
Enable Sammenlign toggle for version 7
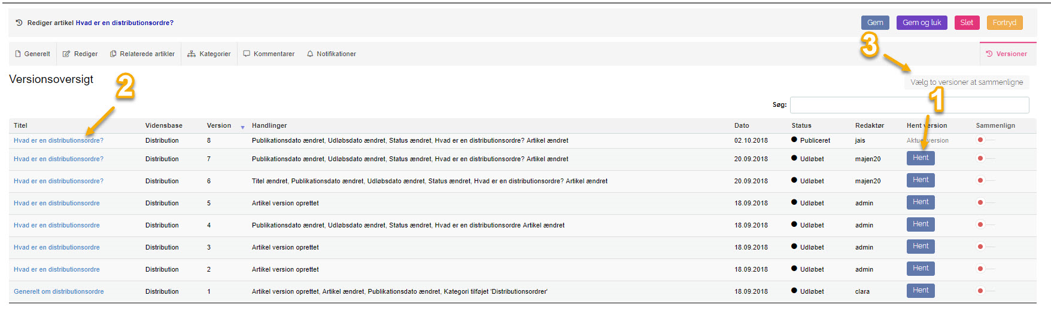pos(985,159)
